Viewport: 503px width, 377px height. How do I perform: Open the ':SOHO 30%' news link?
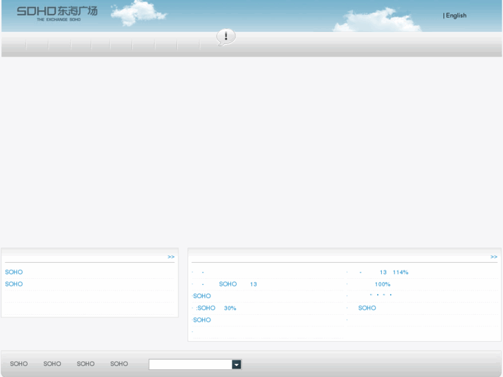click(215, 308)
